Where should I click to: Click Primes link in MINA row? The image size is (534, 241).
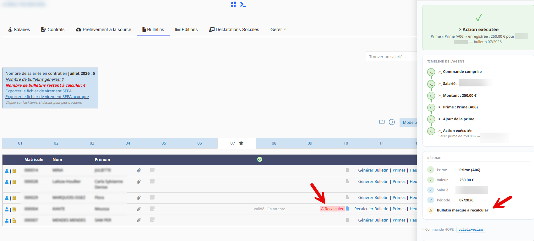399,170
